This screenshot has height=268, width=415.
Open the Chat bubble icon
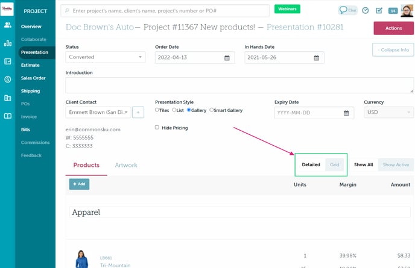(x=347, y=10)
